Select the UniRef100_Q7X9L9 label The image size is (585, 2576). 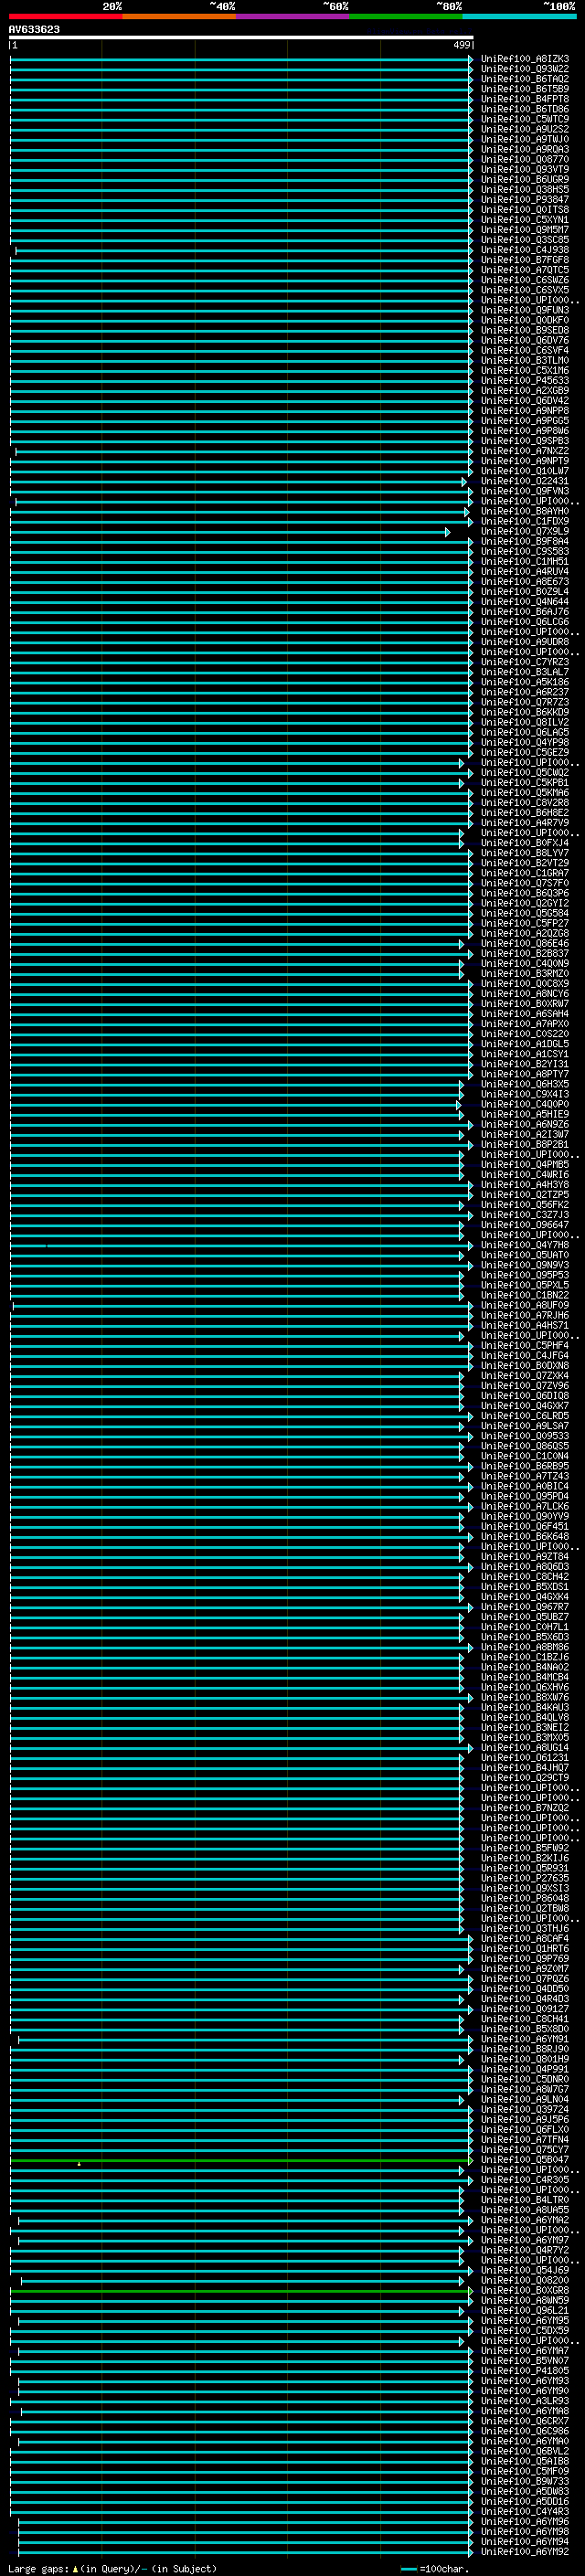coord(525,532)
